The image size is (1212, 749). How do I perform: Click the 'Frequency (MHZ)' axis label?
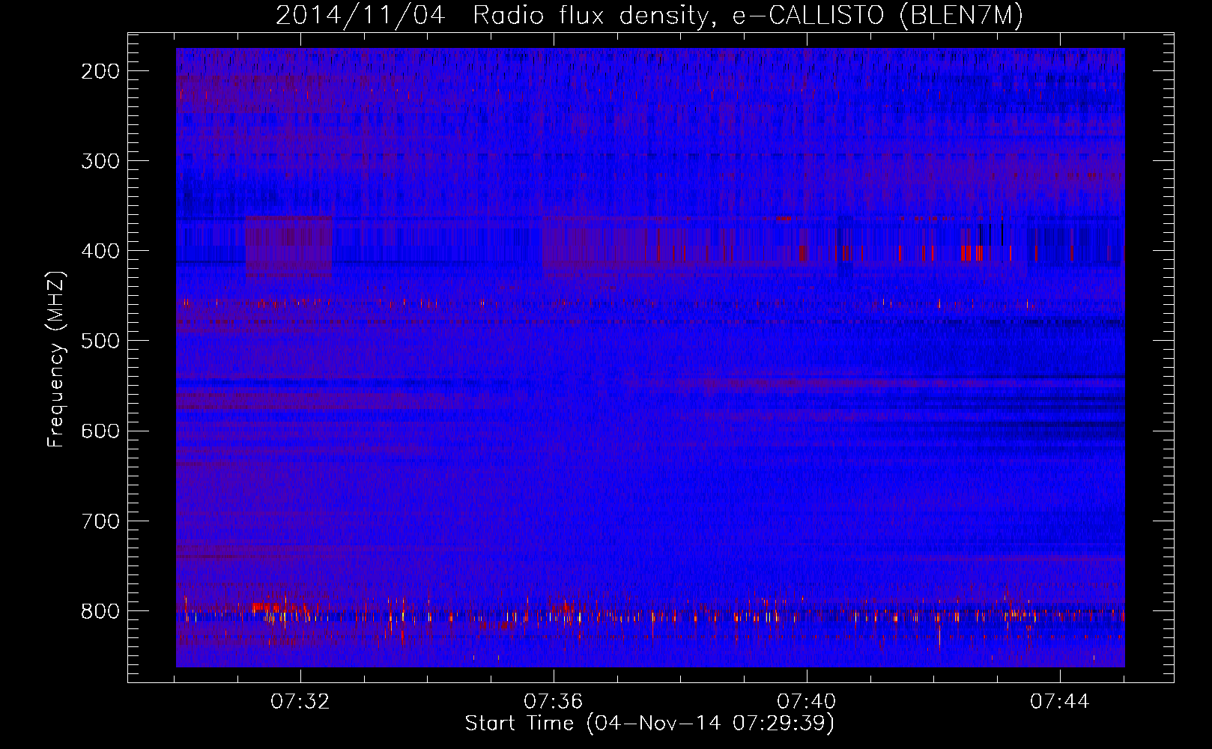(55, 359)
